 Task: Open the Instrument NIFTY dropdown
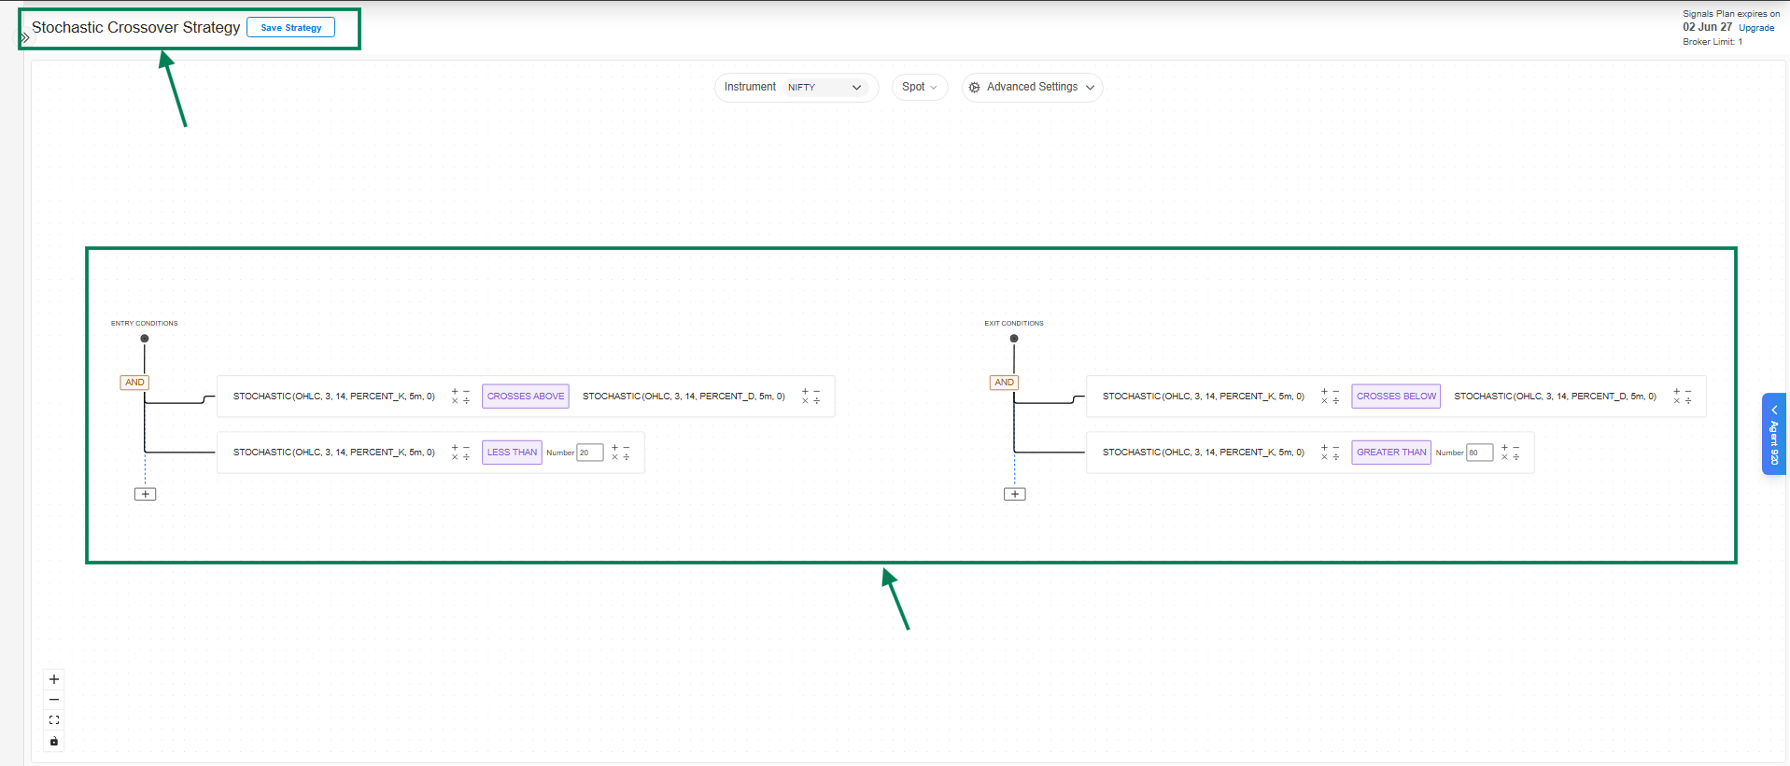click(825, 88)
